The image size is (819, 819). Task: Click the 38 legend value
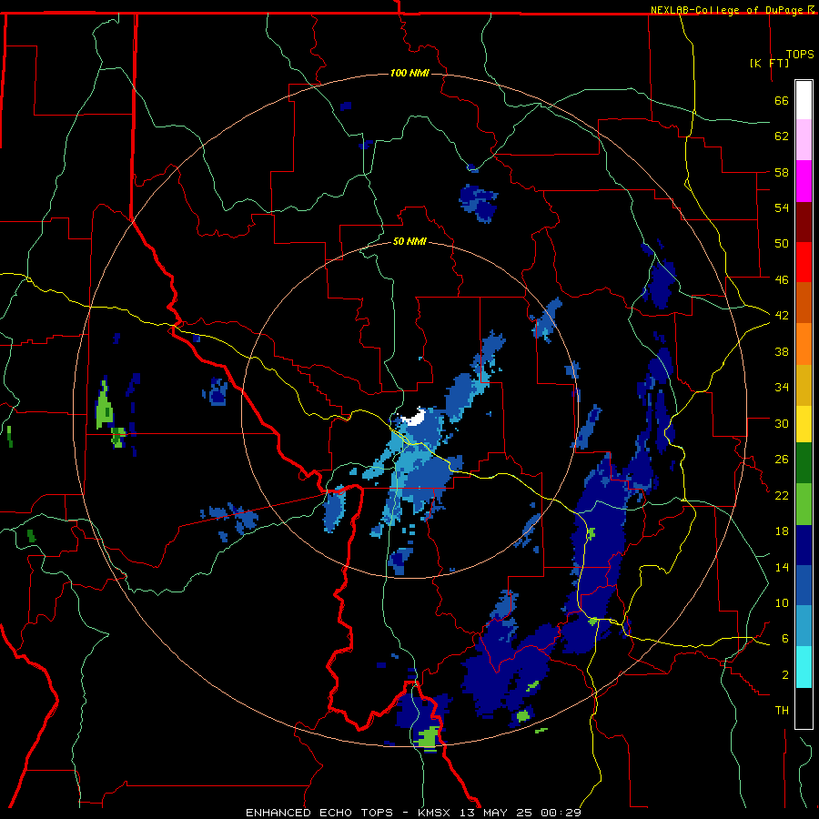pyautogui.click(x=782, y=351)
